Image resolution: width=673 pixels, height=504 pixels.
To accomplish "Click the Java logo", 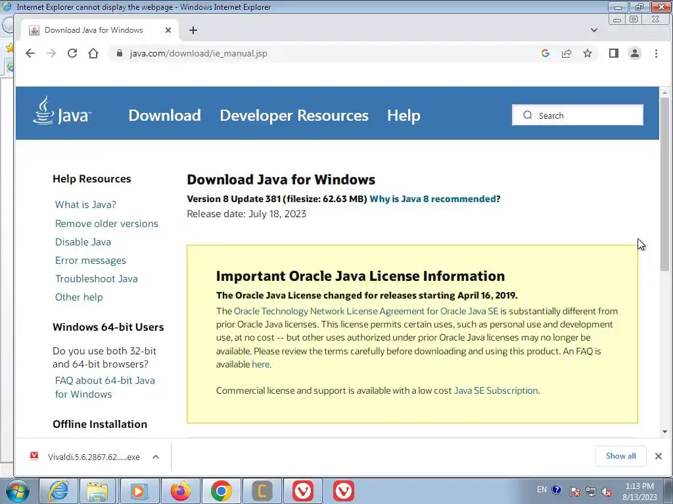I will [61, 110].
